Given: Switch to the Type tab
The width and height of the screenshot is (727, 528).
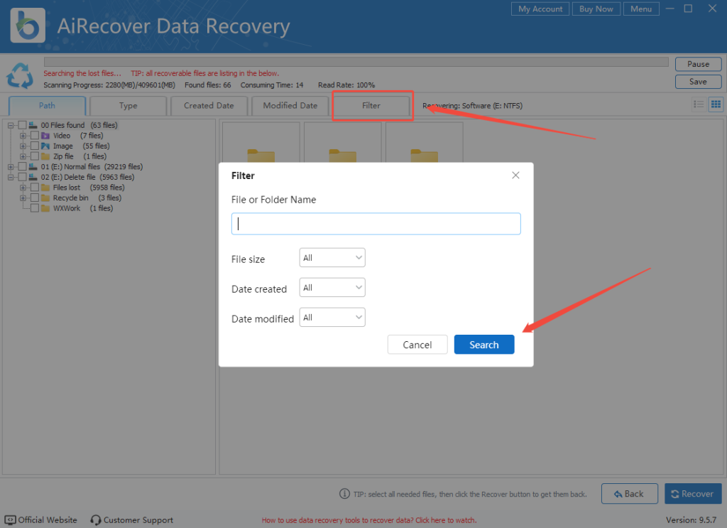Looking at the screenshot, I should click(x=128, y=105).
